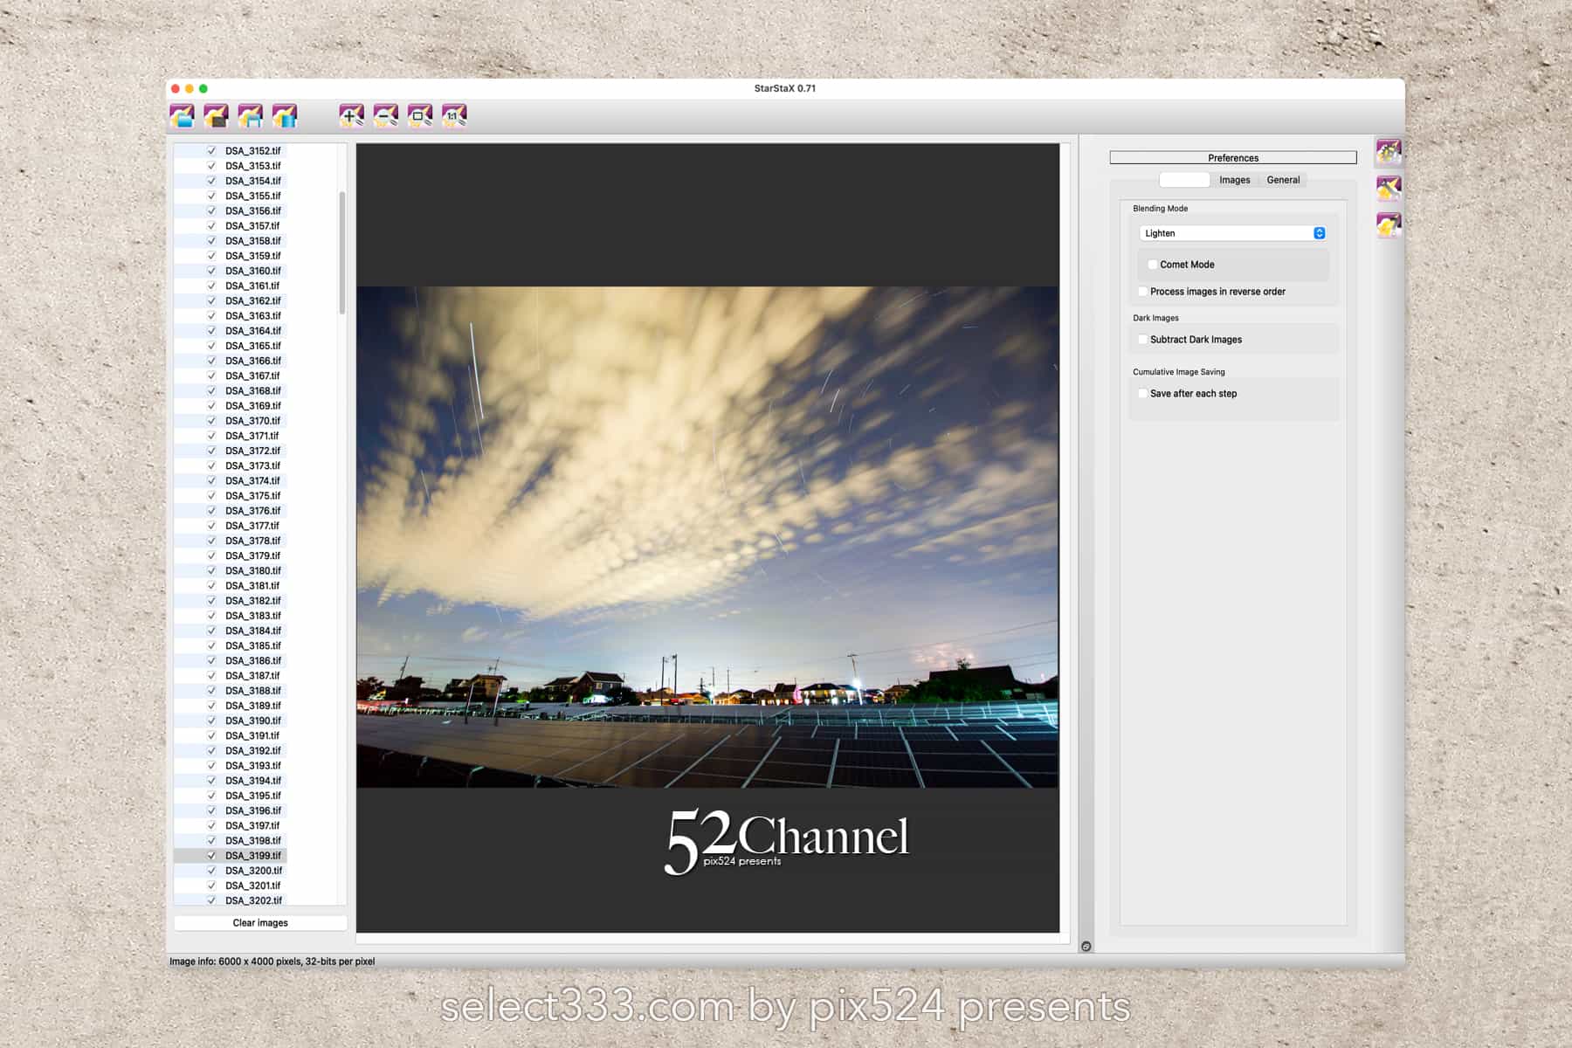
Task: Check the Save after each step option
Action: point(1142,394)
